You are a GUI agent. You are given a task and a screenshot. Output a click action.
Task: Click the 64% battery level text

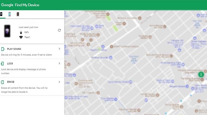[26, 32]
